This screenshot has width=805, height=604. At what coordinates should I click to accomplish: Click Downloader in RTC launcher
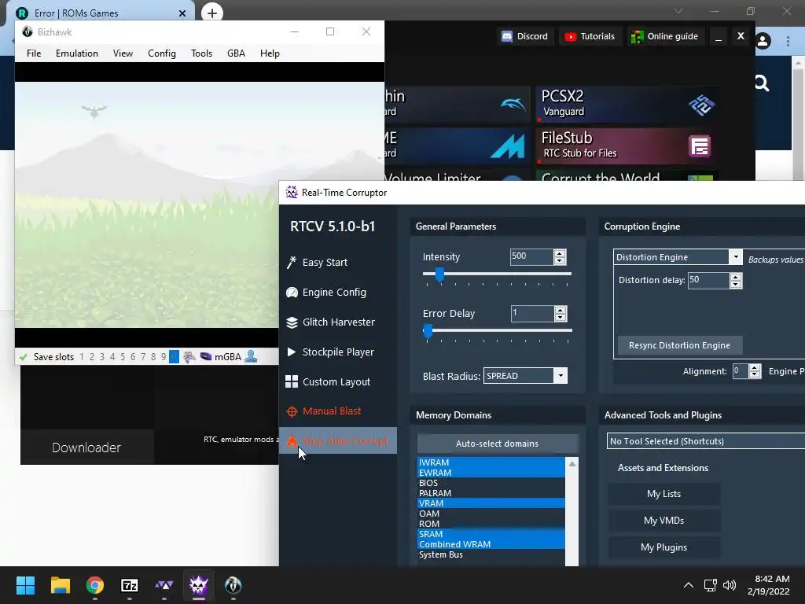click(86, 447)
